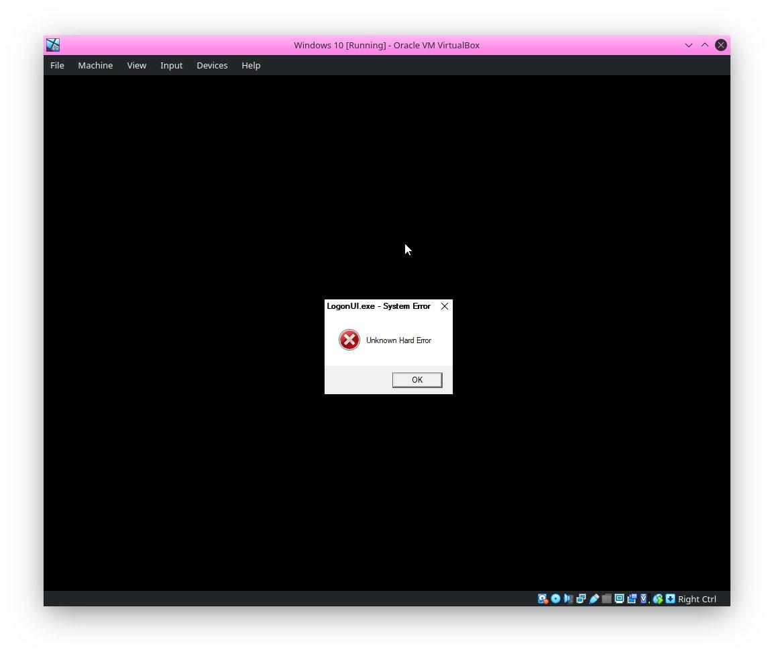Open the Help menu

click(251, 65)
